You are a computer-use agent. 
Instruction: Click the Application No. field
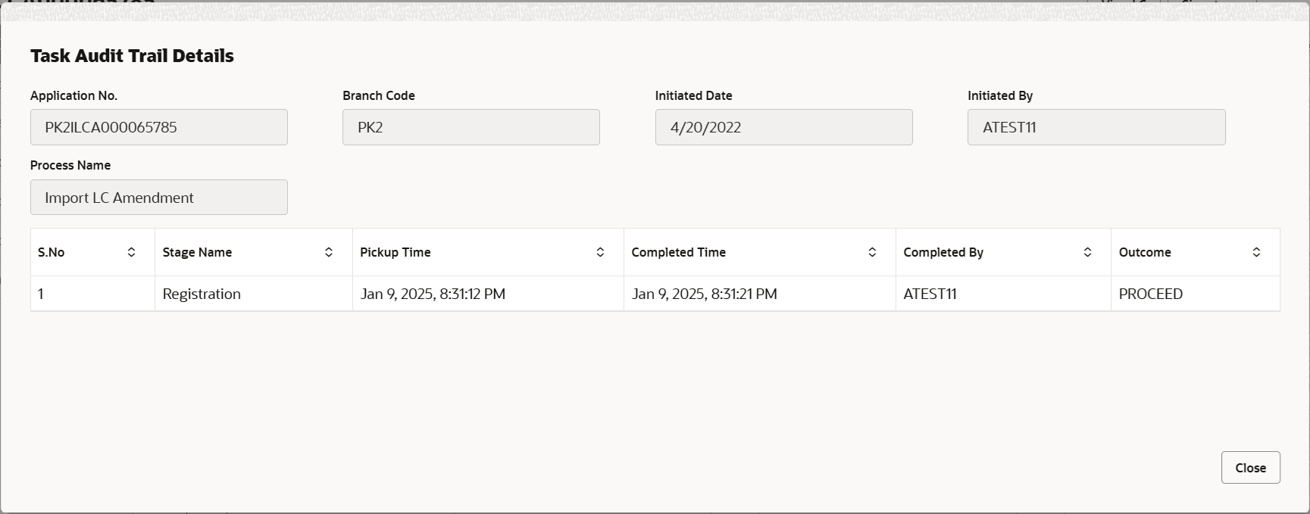[159, 127]
